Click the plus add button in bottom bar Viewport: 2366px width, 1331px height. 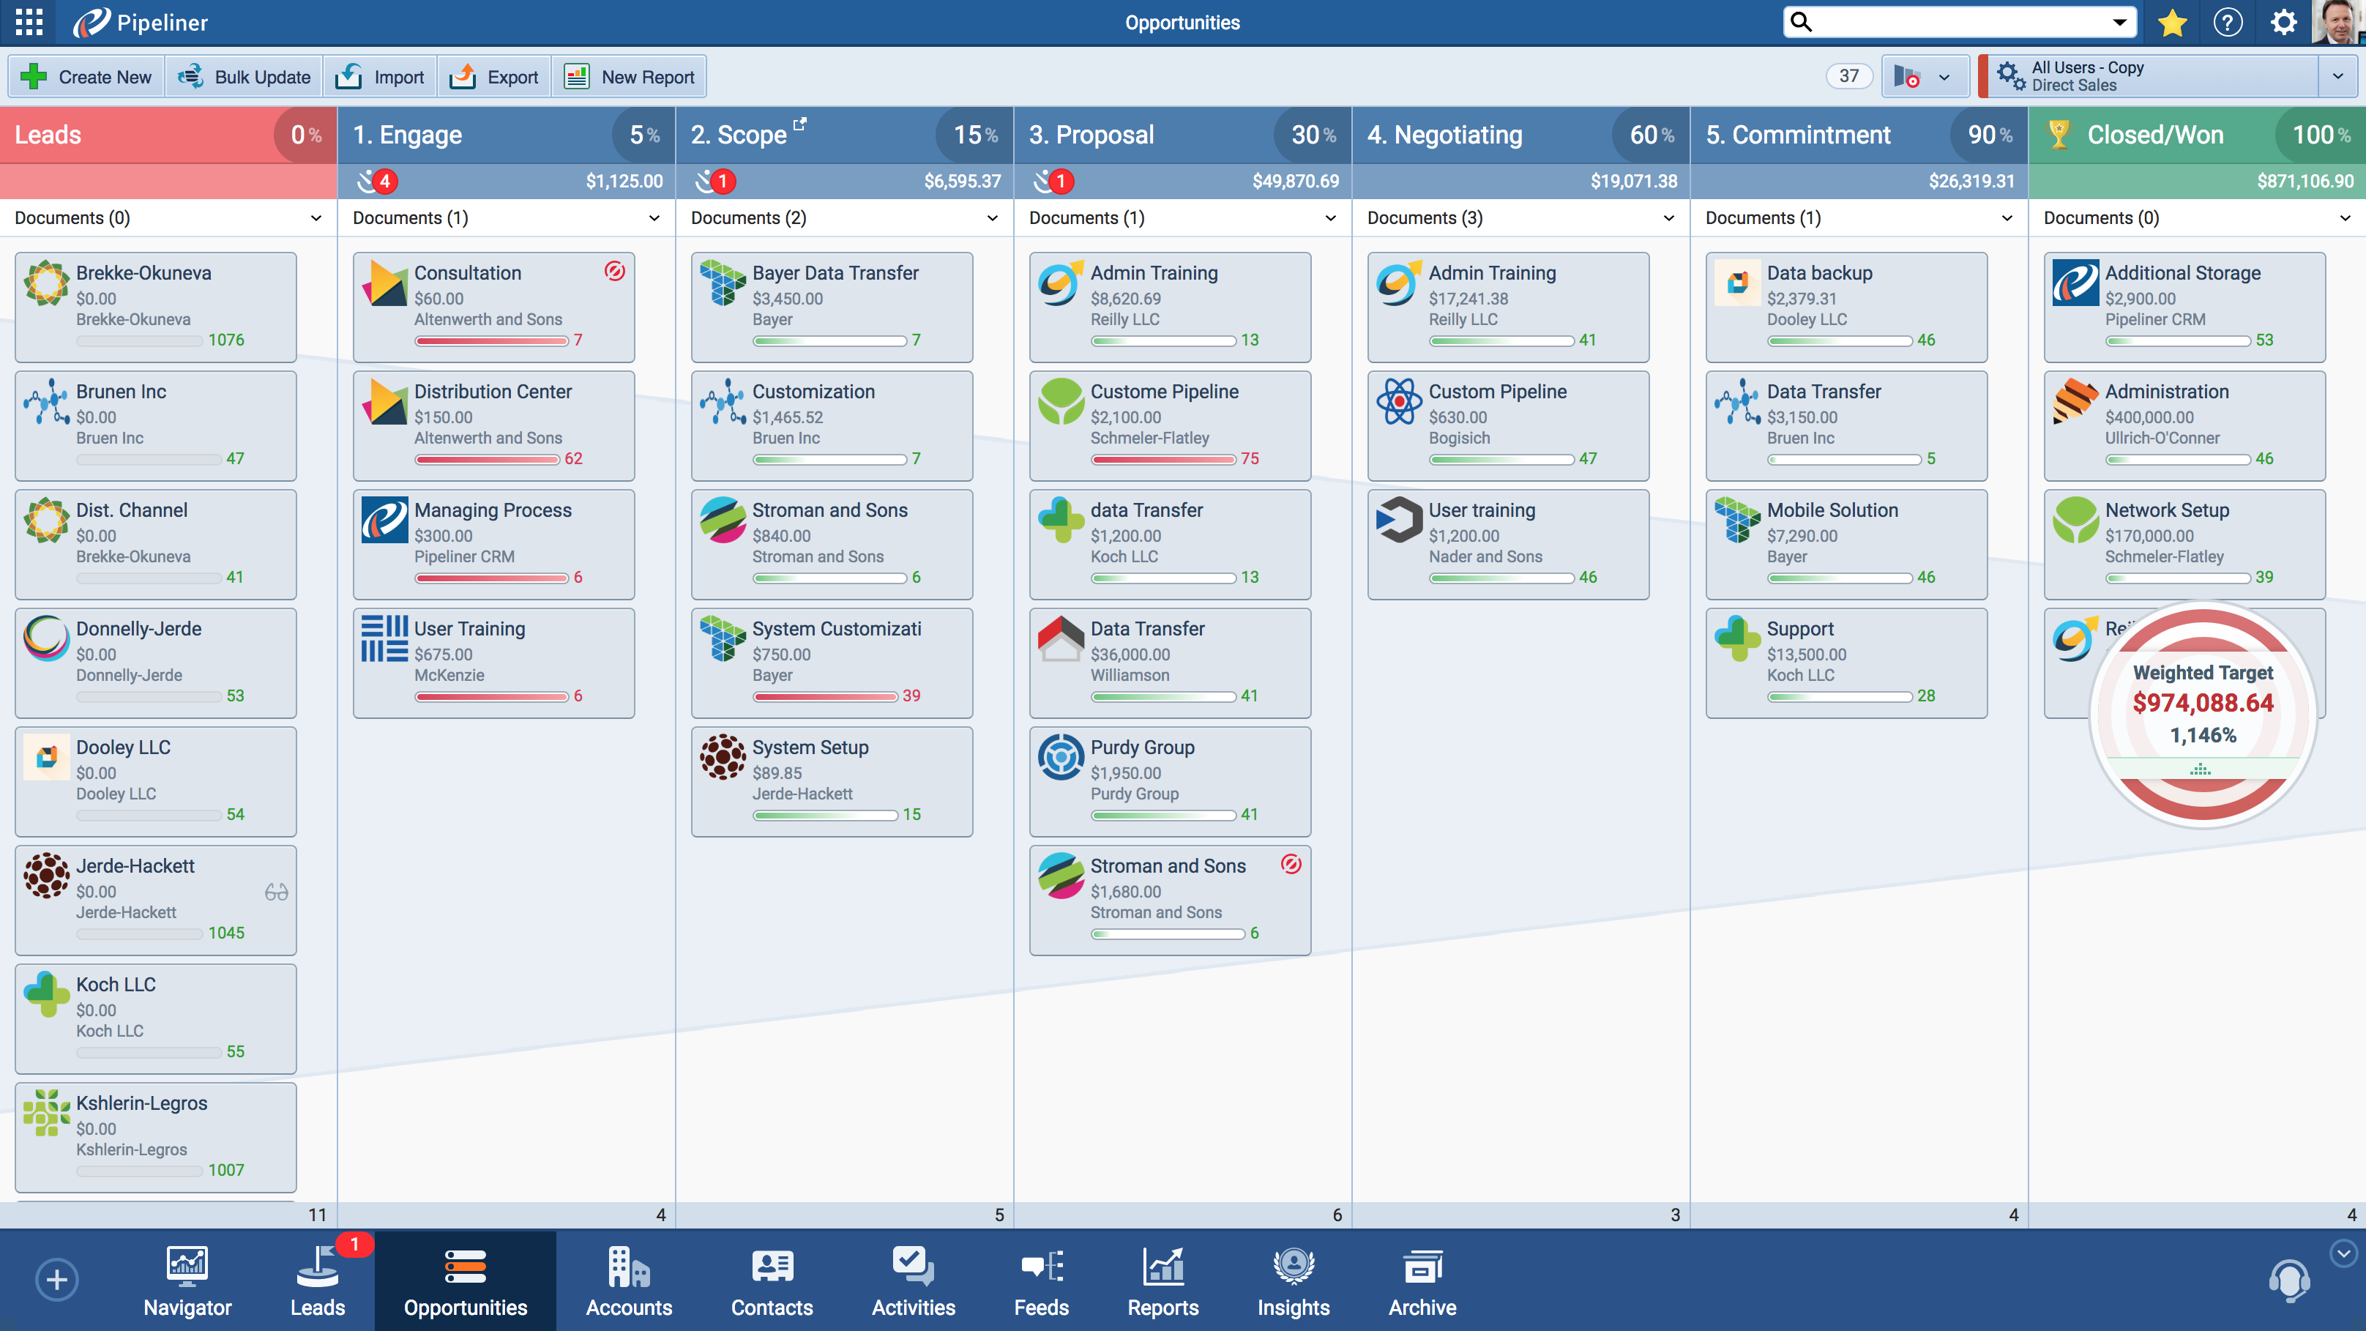pyautogui.click(x=57, y=1280)
